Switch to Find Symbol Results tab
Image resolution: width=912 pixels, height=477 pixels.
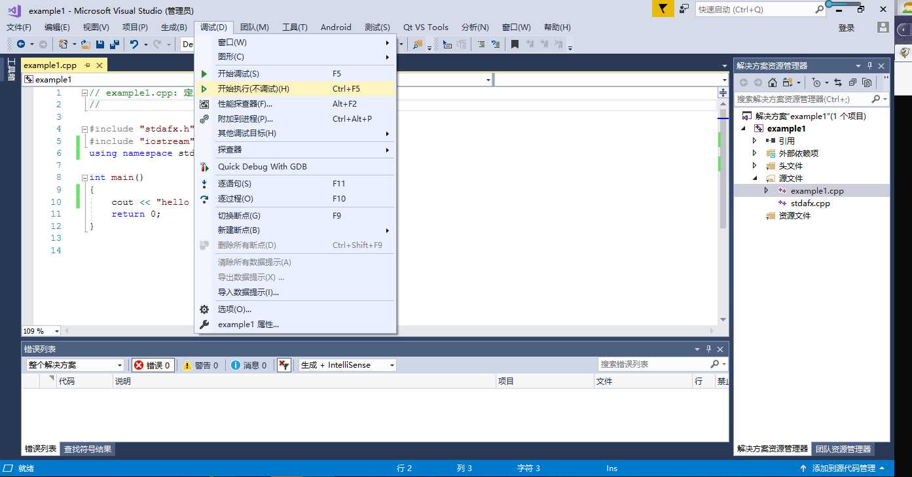tap(88, 449)
